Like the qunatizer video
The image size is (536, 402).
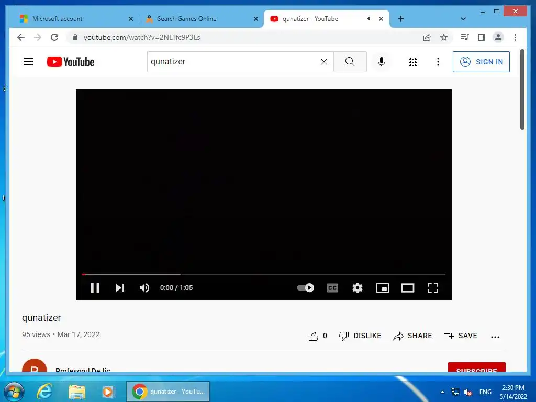click(x=318, y=336)
